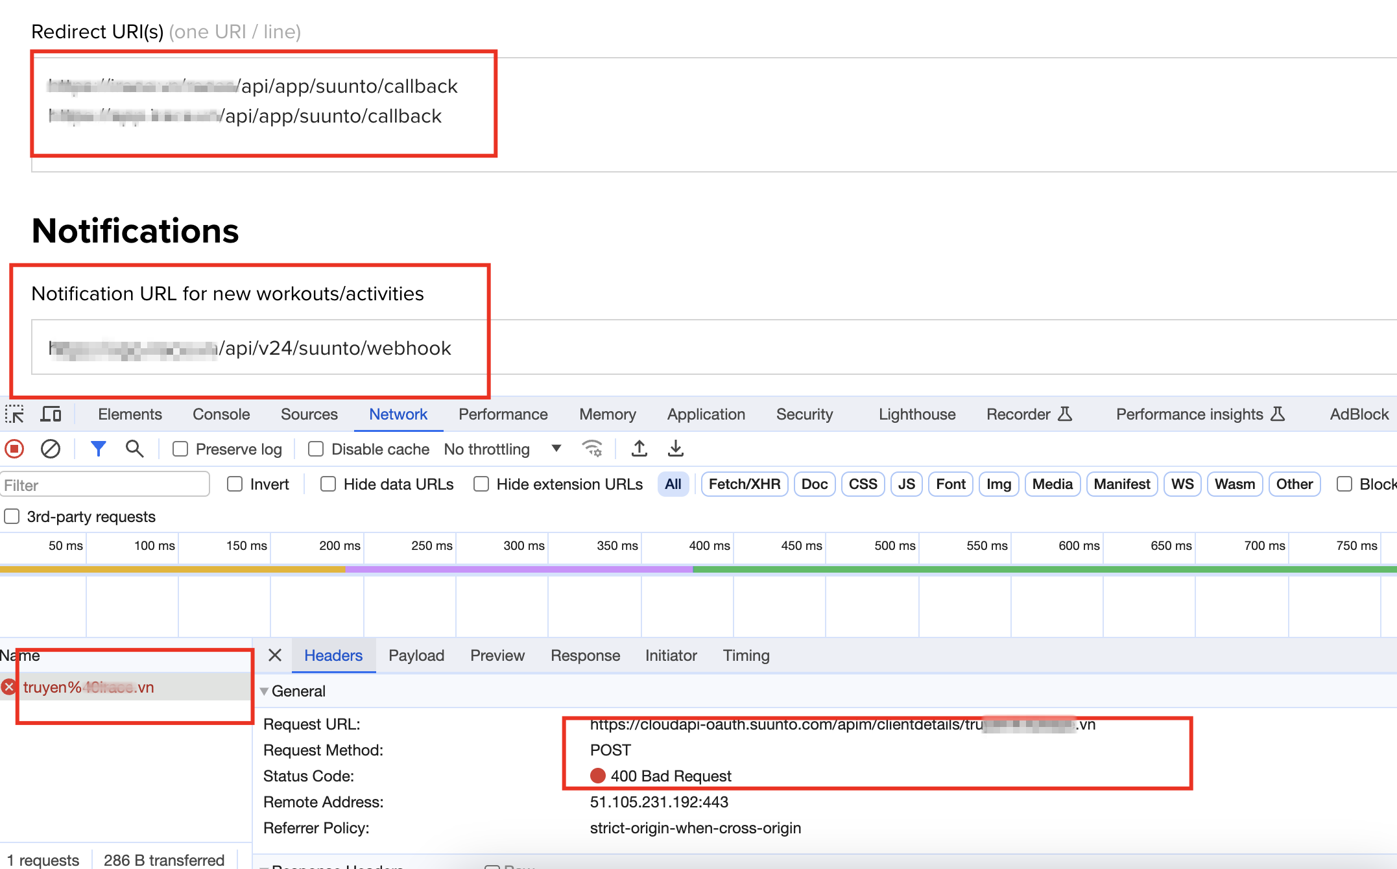The width and height of the screenshot is (1397, 869).
Task: Close the request details pane
Action: [x=275, y=656]
